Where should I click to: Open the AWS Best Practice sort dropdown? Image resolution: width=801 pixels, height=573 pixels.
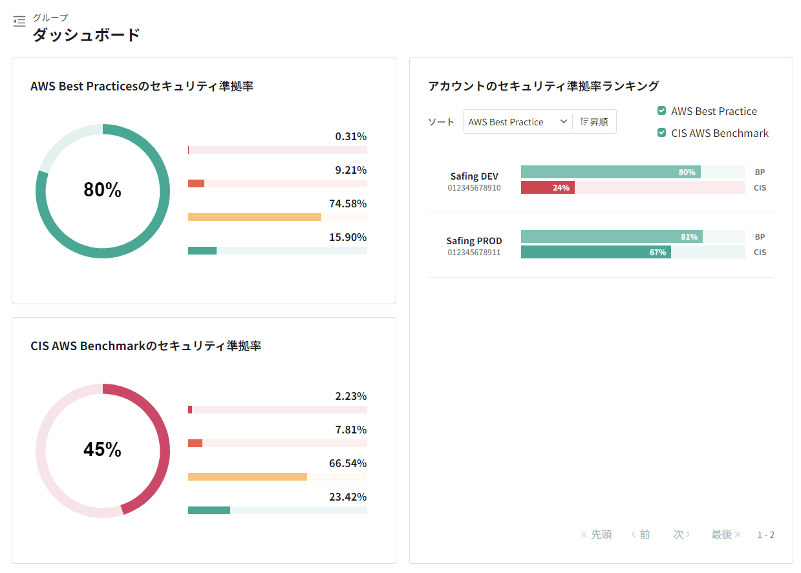tap(518, 121)
